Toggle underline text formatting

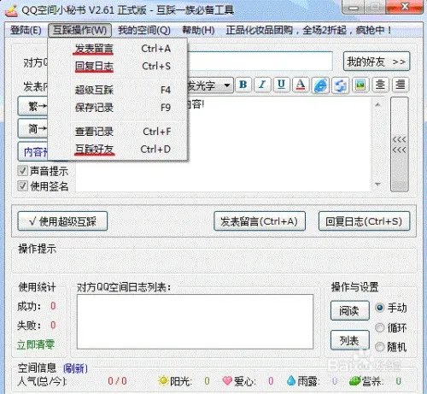tap(281, 85)
